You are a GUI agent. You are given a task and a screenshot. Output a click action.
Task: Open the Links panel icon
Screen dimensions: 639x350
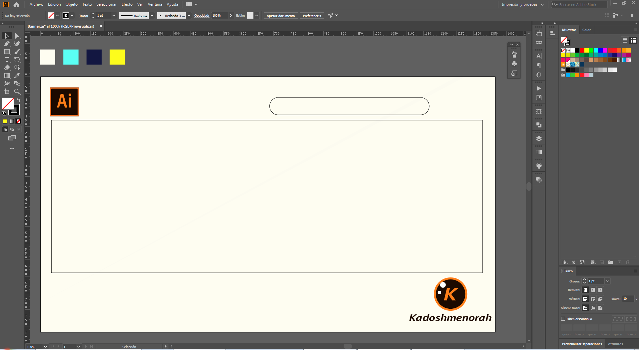point(539,42)
